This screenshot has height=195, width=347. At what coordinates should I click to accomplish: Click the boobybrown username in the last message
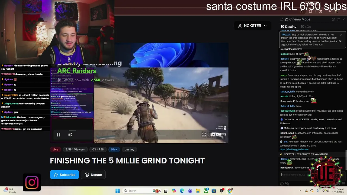tap(287, 168)
